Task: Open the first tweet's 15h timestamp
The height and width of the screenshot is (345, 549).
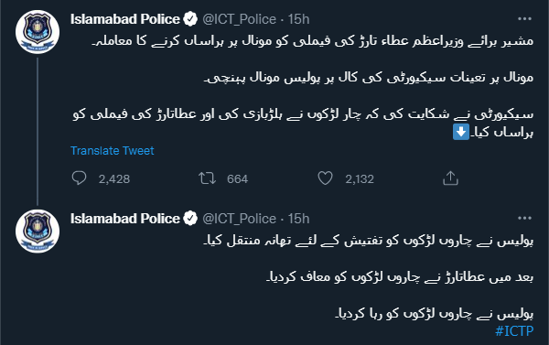Action: coord(298,19)
